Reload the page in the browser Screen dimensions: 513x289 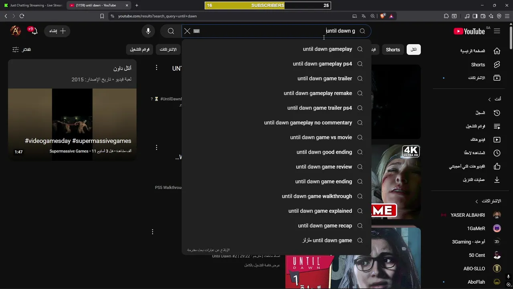point(22,16)
